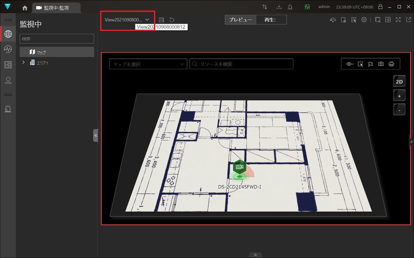
Task: Open the person sidebar icon
Action: [x=8, y=80]
